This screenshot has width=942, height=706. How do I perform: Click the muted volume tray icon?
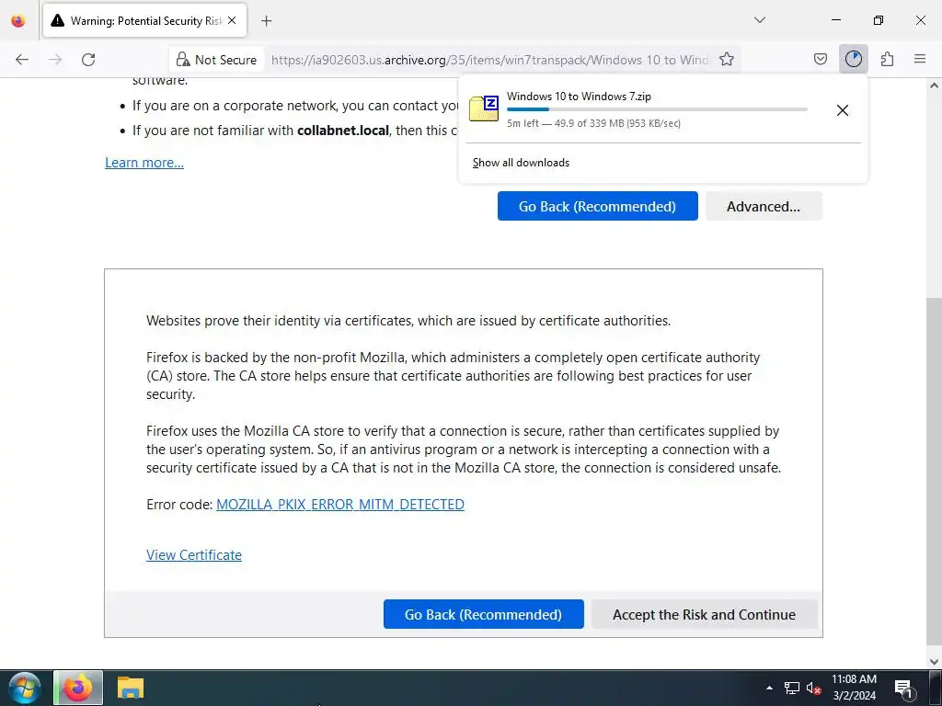click(813, 688)
